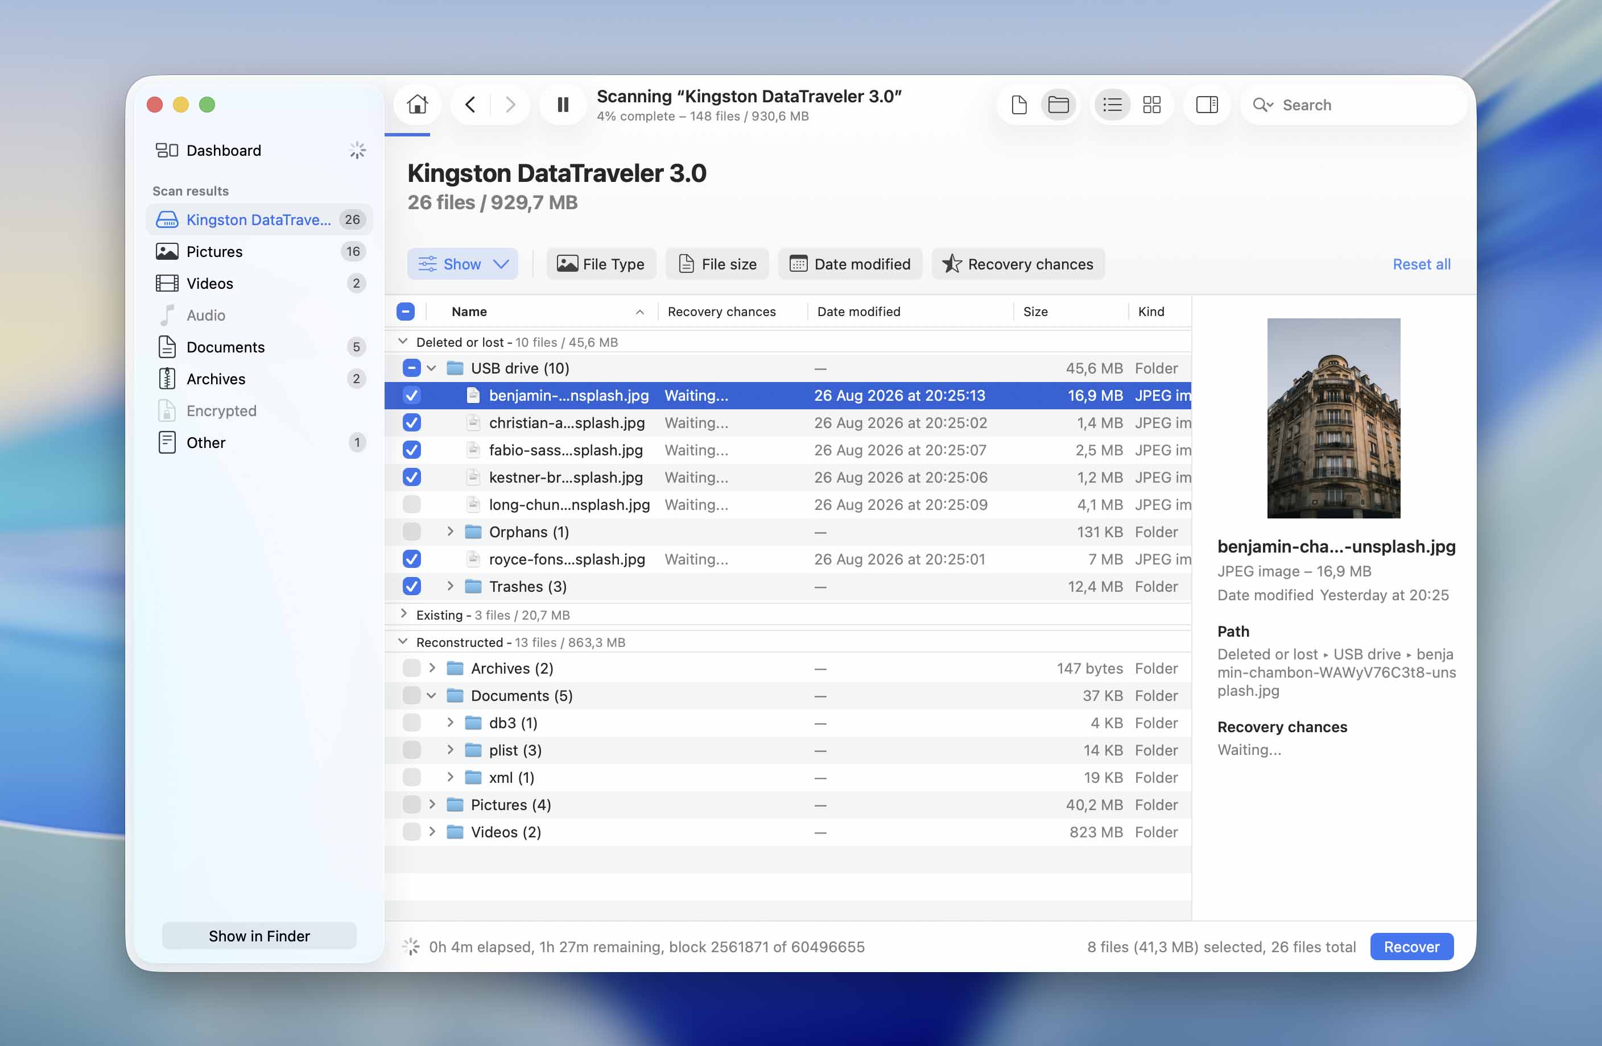Click Pictures (4) folder icon
Image resolution: width=1602 pixels, height=1046 pixels.
455,804
